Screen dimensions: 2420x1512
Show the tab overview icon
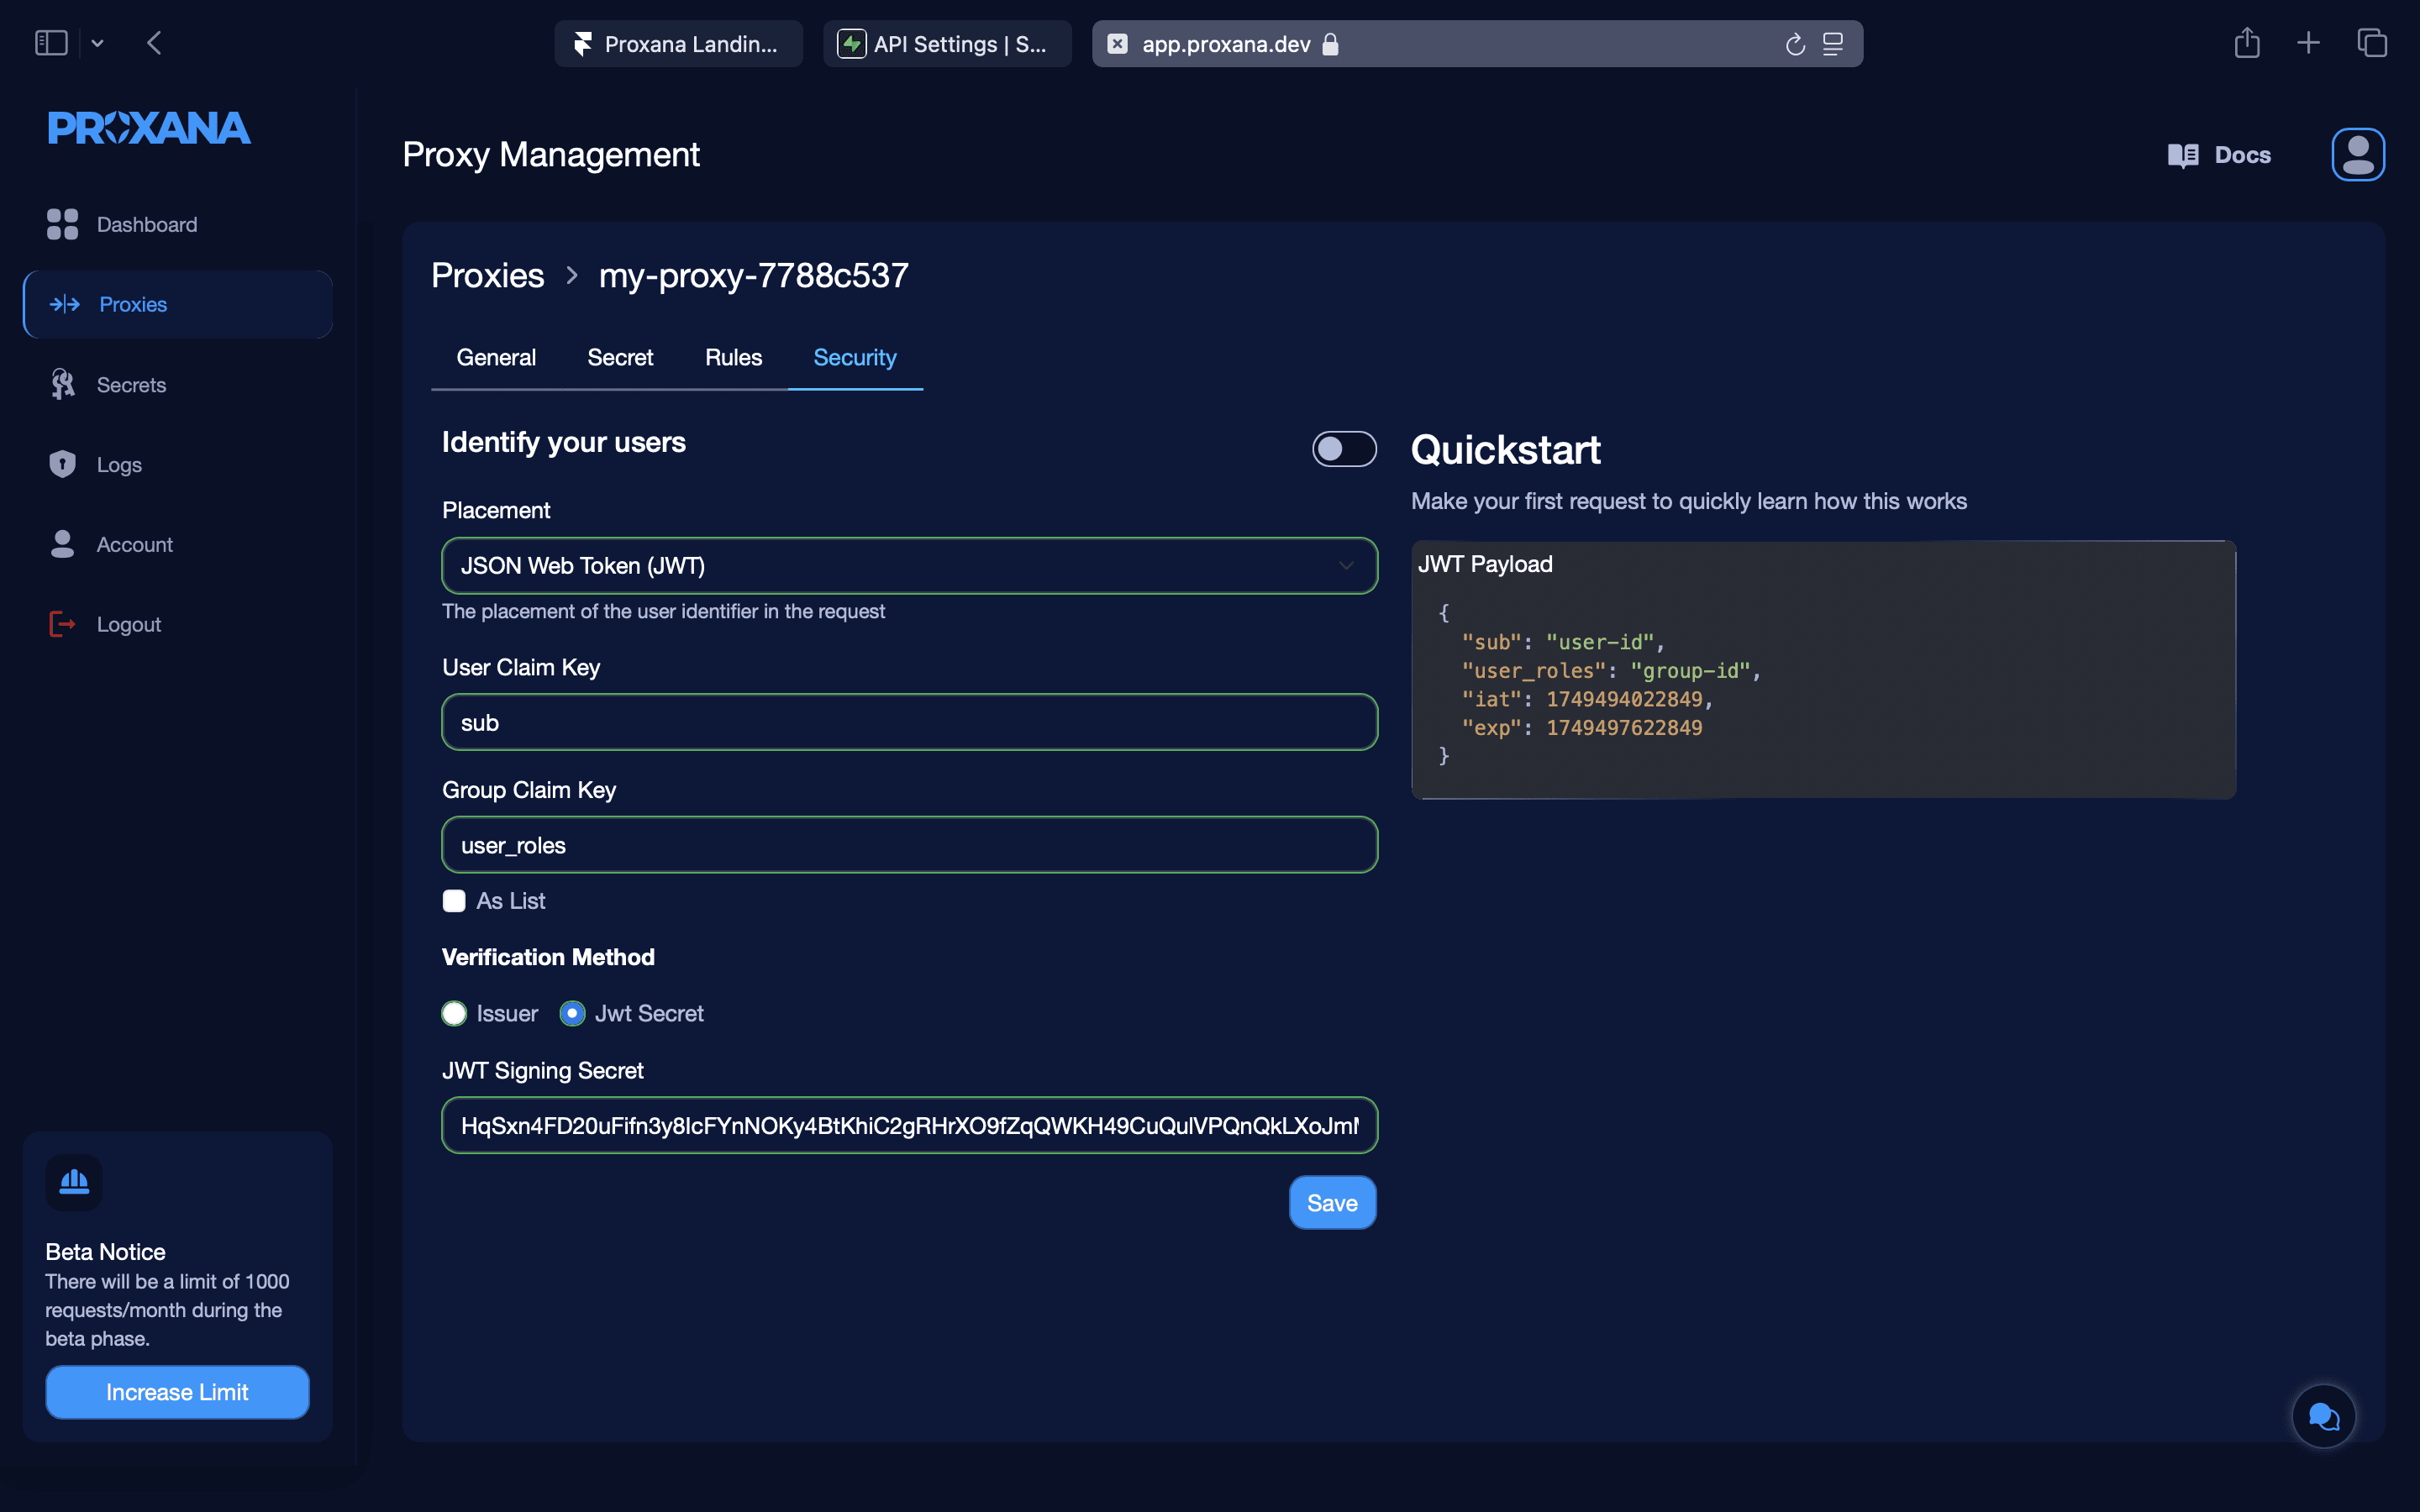click(x=2372, y=43)
